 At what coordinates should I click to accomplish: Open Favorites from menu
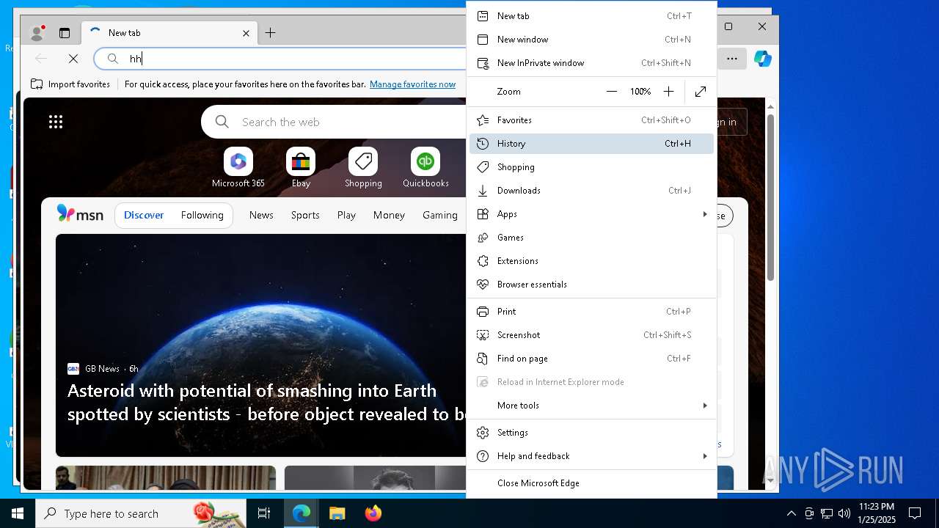pyautogui.click(x=591, y=120)
